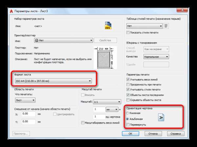197x147 pixels.
Task: Click the Т/дюйм DPI input field
Action: pos(156,65)
